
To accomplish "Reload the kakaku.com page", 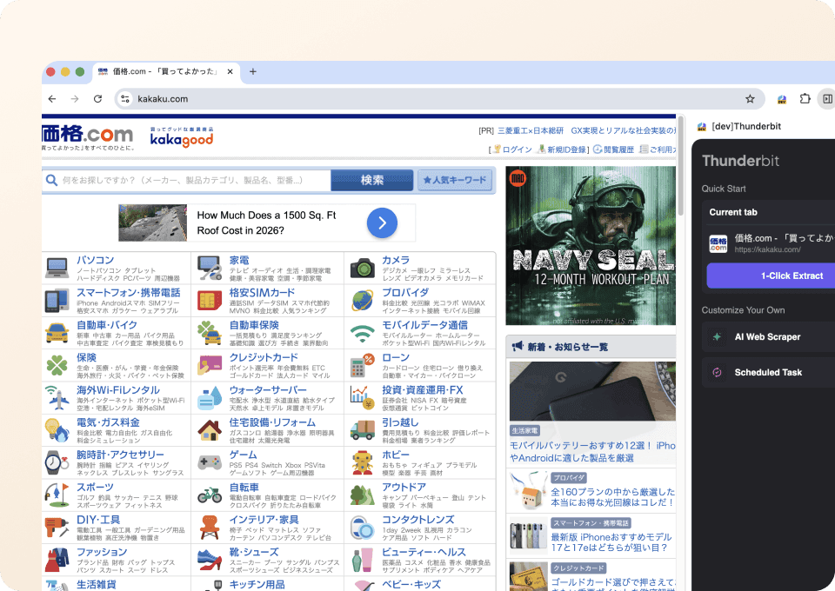I will click(x=97, y=99).
